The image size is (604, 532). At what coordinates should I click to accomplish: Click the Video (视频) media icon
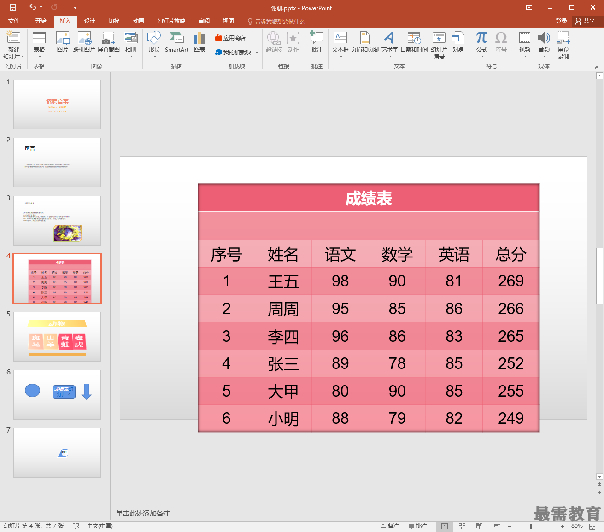pos(525,44)
